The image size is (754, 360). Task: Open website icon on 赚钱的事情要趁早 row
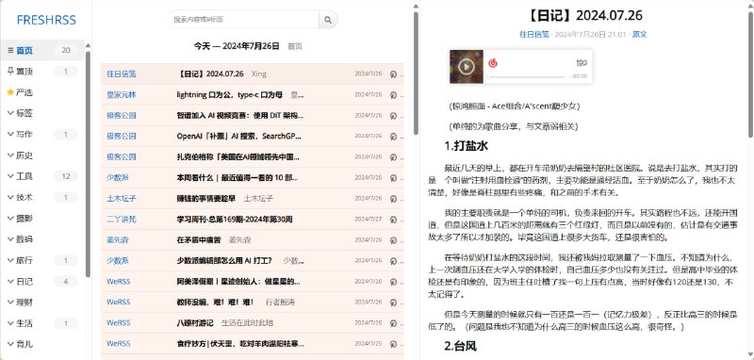(393, 199)
